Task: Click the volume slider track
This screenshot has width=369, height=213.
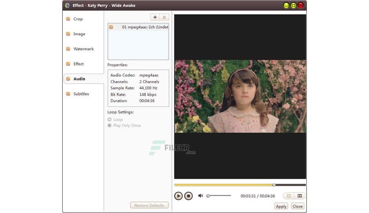Action: click(x=219, y=196)
